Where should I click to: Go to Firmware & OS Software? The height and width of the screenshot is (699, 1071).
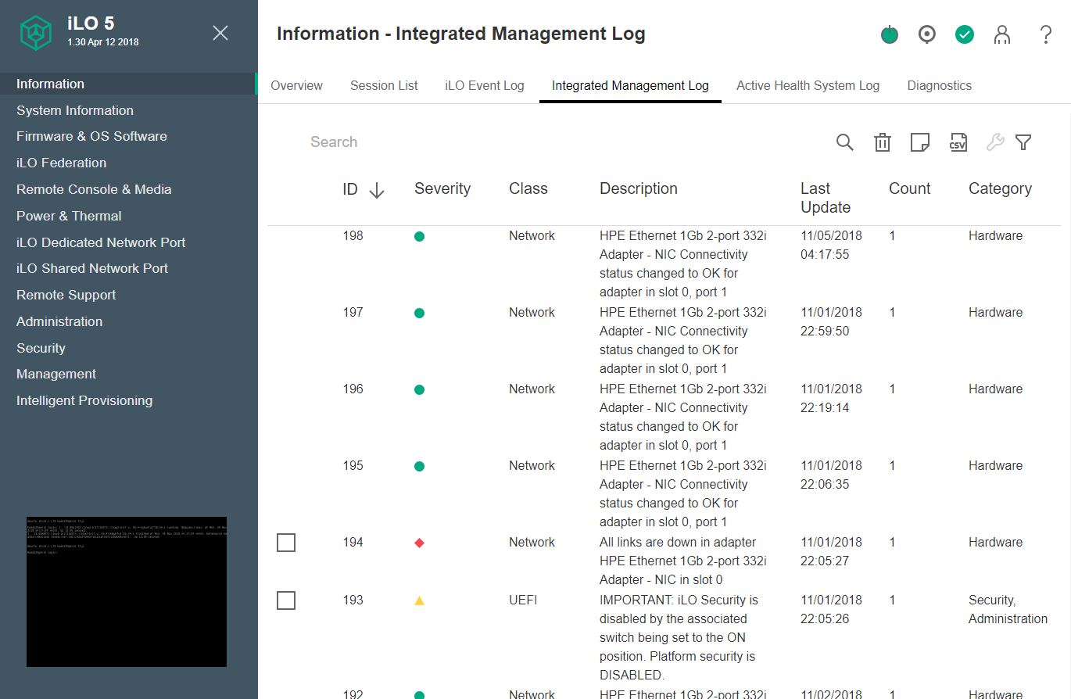91,136
